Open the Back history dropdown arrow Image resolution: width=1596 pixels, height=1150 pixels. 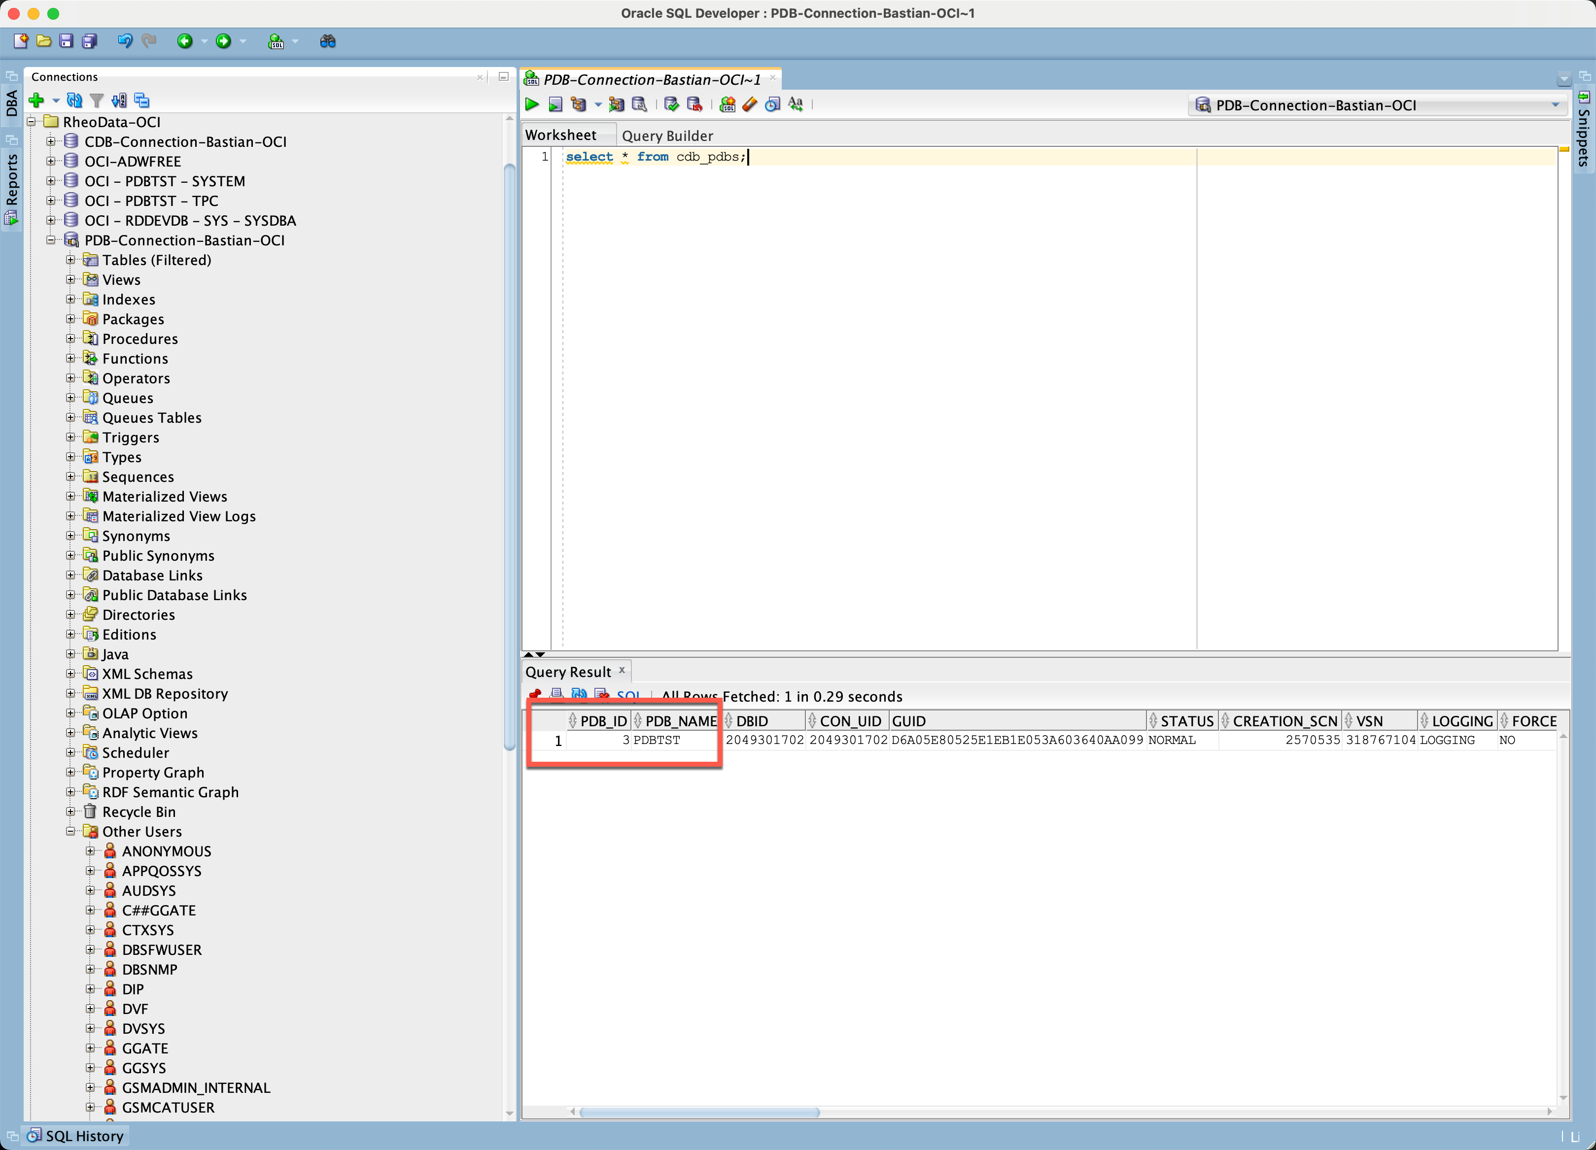[205, 41]
